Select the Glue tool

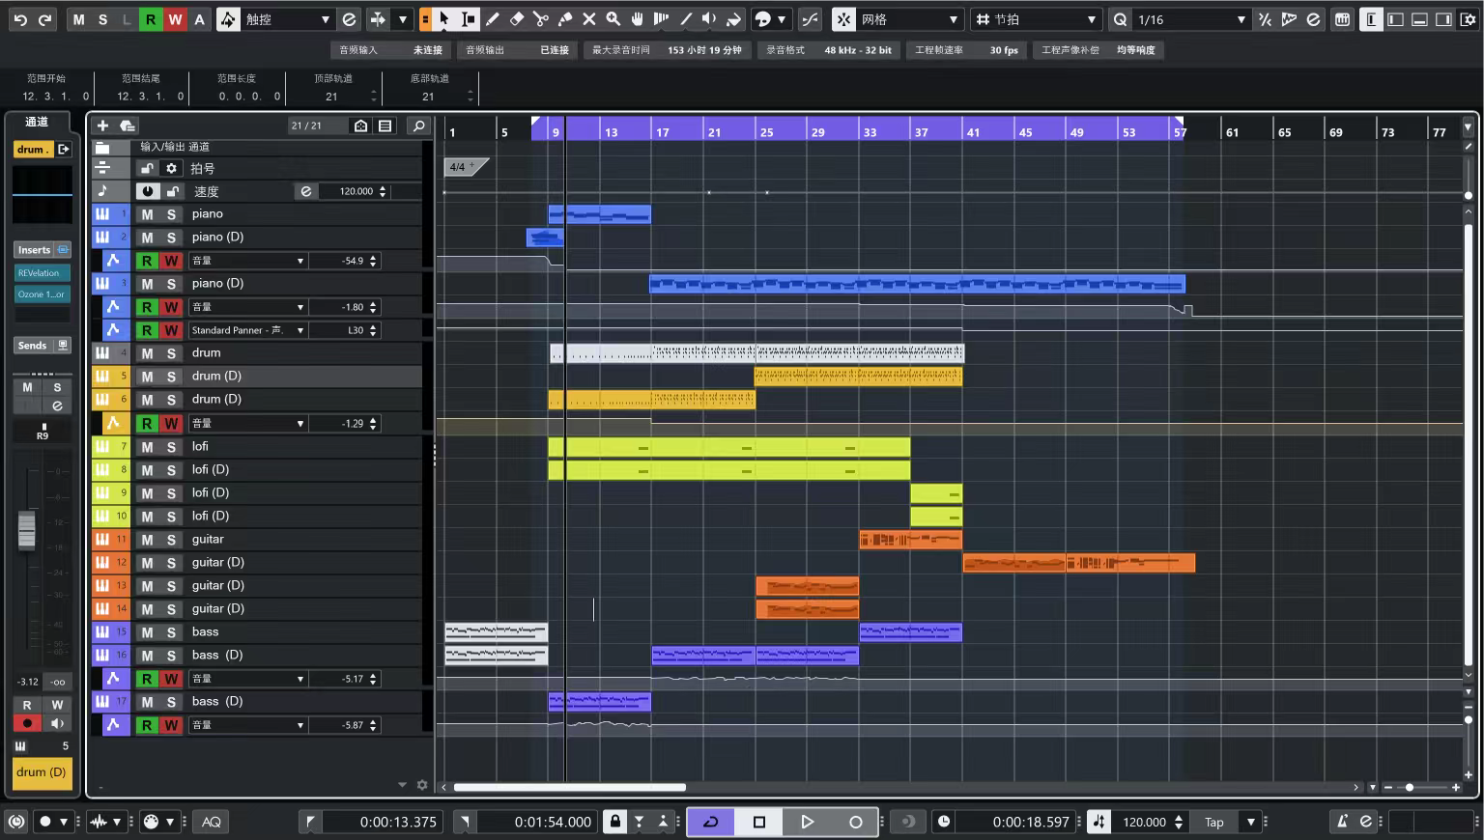click(x=565, y=19)
